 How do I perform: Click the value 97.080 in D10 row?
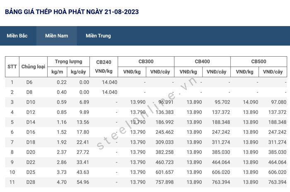pyautogui.click(x=279, y=102)
